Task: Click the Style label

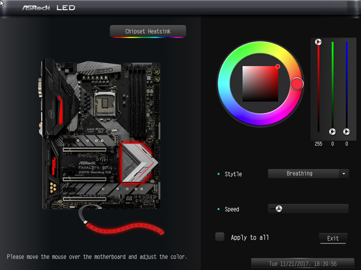Action: pyautogui.click(x=233, y=174)
